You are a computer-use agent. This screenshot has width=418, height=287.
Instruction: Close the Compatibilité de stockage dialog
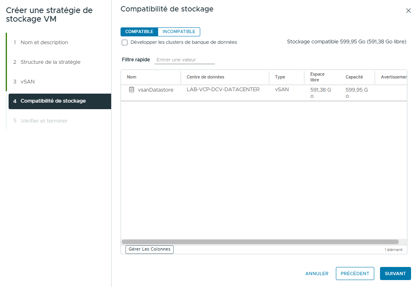[x=408, y=11]
